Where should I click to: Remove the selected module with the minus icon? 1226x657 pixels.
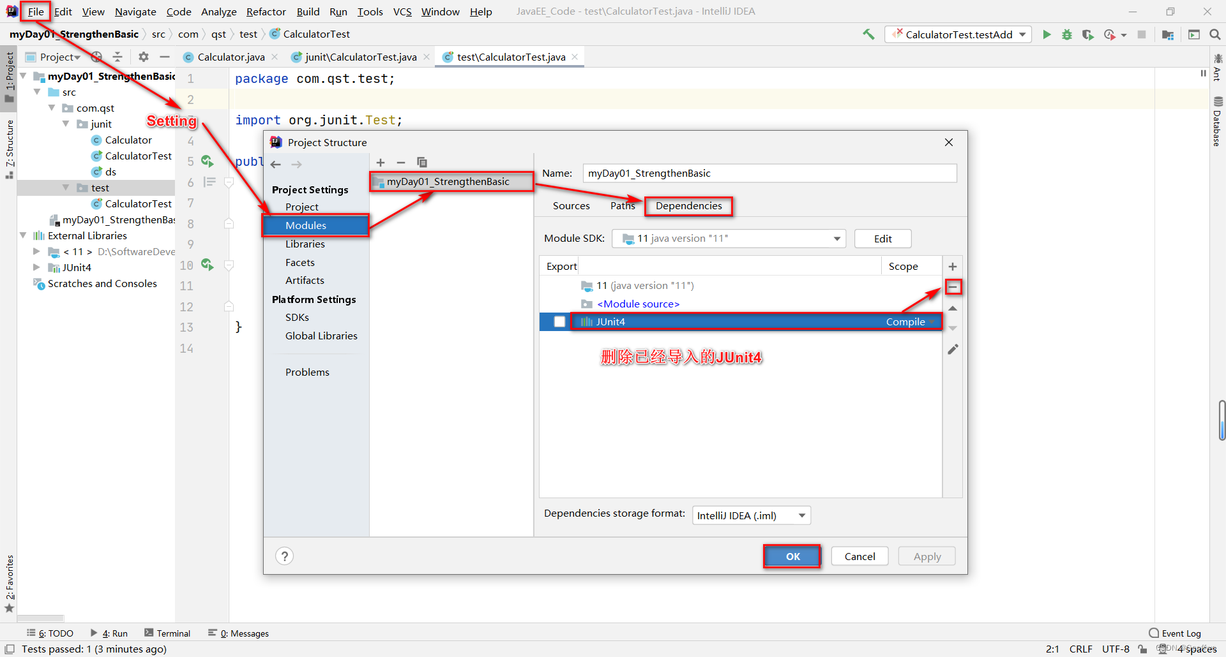(401, 163)
